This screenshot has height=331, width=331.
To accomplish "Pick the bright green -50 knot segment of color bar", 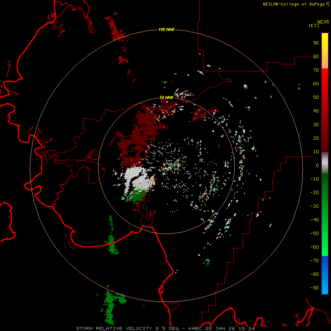I will coord(325,234).
